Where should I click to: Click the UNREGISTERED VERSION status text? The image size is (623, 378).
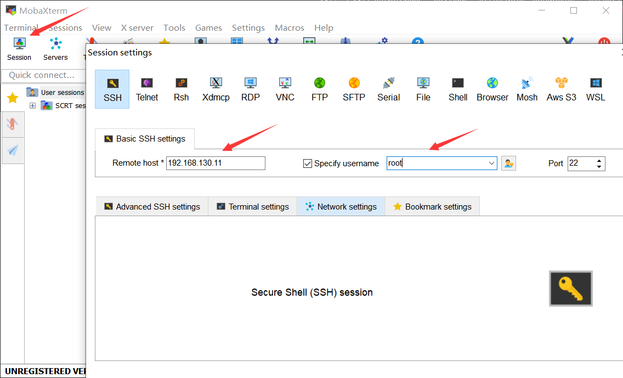pos(46,371)
